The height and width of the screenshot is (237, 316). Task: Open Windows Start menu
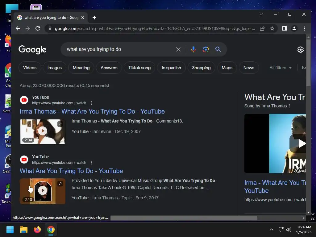pyautogui.click(x=10, y=230)
